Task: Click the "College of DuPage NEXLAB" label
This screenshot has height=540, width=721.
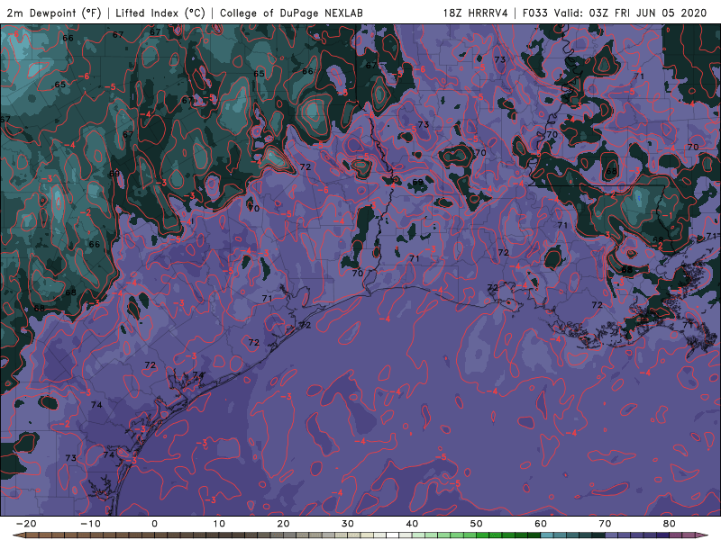Action: (291, 13)
